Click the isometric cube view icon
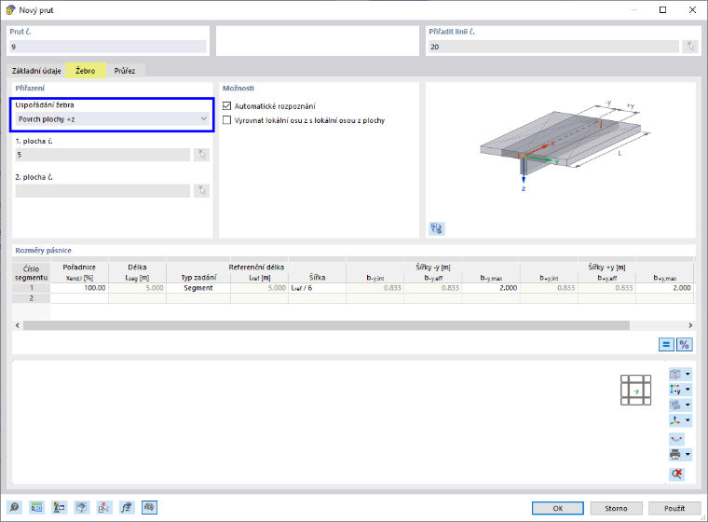Image resolution: width=708 pixels, height=522 pixels. [675, 374]
